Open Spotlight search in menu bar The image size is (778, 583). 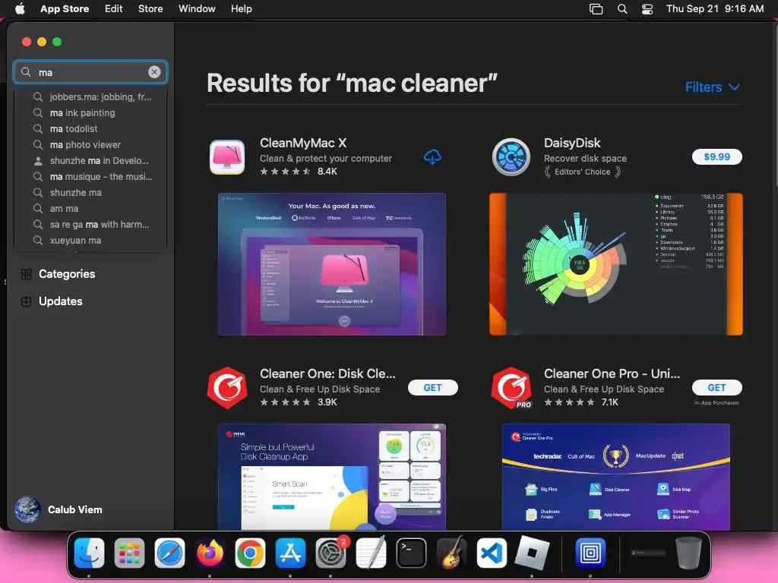(622, 9)
